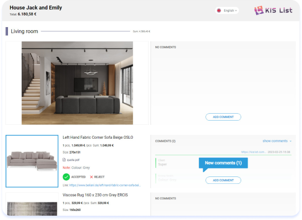Open the kislist.com comment link

pyautogui.click(x=253, y=152)
